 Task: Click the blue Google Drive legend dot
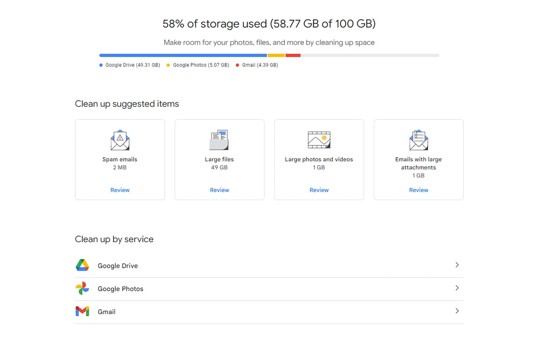[x=100, y=65]
